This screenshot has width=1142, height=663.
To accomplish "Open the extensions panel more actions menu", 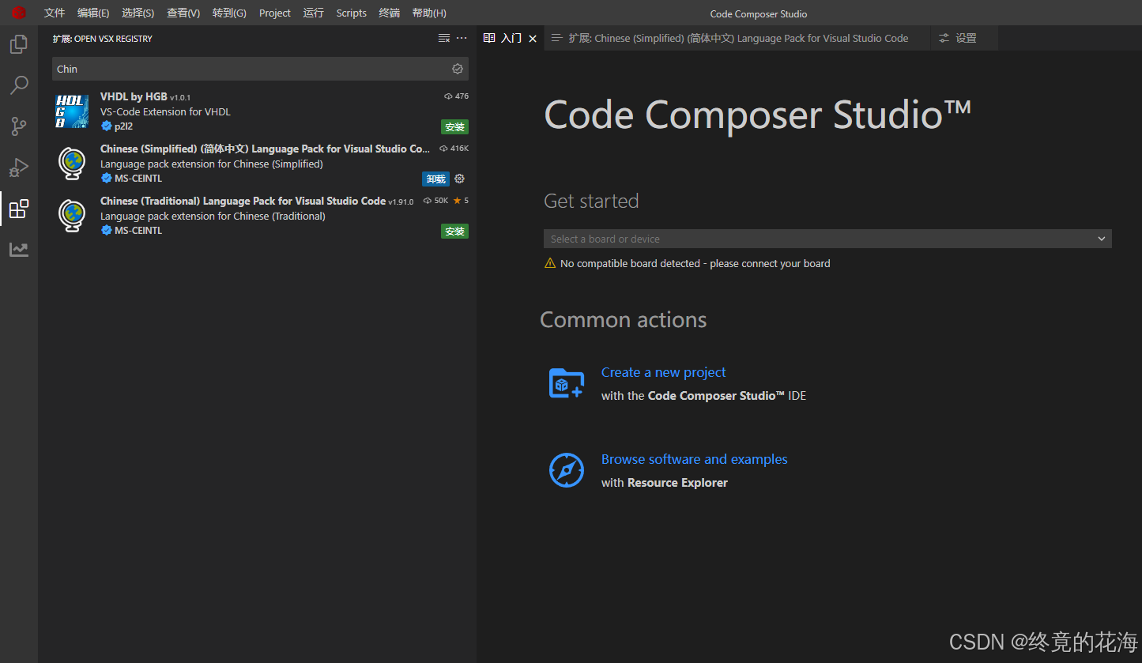I will point(462,38).
